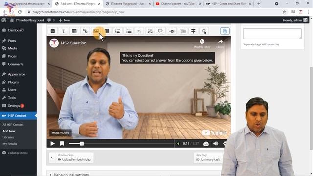Open H5P Content menu item
Screen dimensions: 313x176
[x=18, y=116]
